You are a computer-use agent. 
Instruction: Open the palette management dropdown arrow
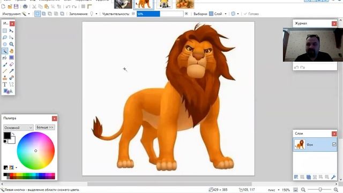point(16,168)
